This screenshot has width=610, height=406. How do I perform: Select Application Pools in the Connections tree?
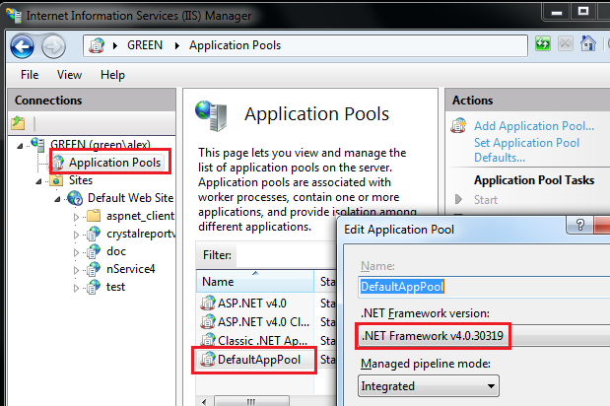(x=113, y=162)
